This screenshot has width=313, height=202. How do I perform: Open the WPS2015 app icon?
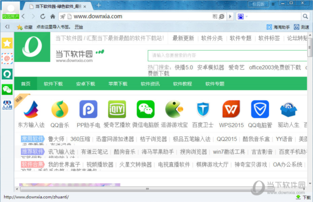point(231,109)
